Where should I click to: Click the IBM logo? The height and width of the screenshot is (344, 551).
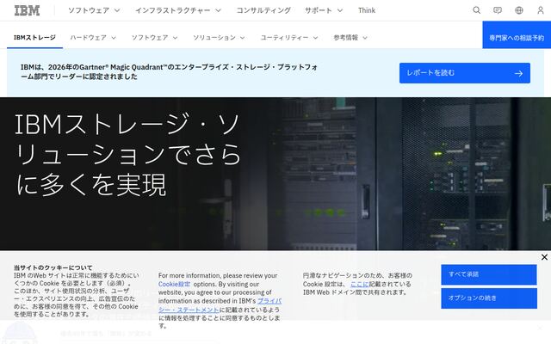click(27, 10)
